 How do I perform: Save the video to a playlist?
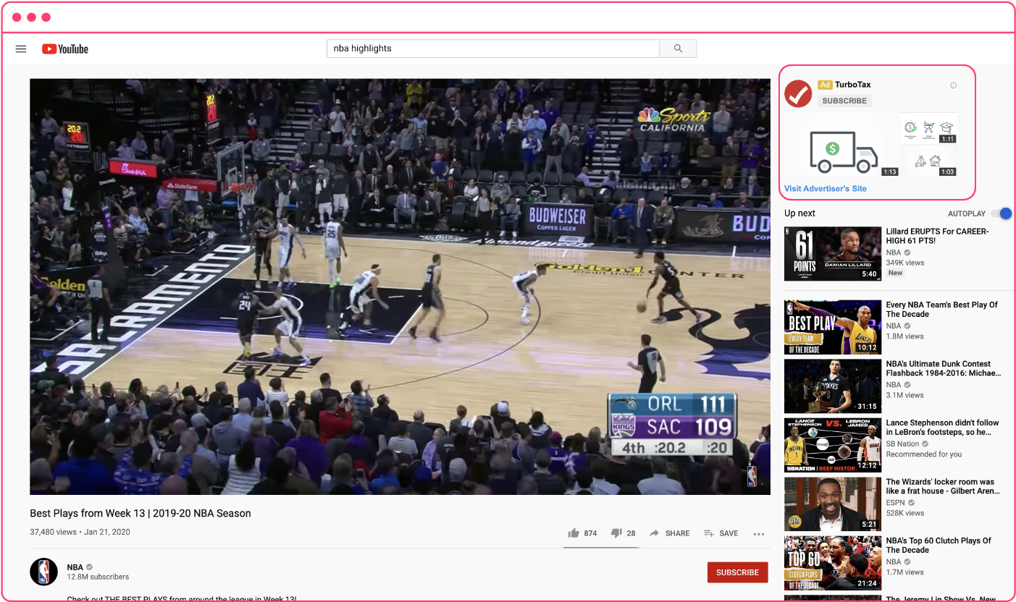[721, 533]
